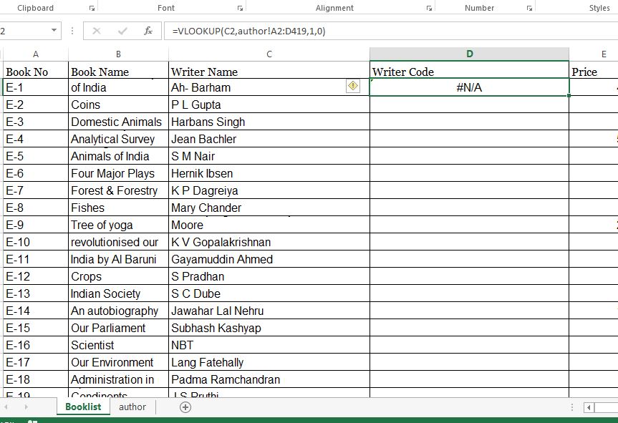
Task: Switch to the author sheet tab
Action: click(x=132, y=407)
